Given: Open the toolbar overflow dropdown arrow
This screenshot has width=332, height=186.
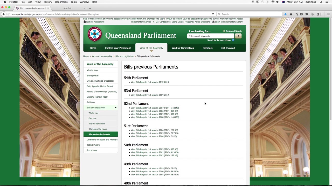Looking at the screenshot, I should tap(322, 14).
